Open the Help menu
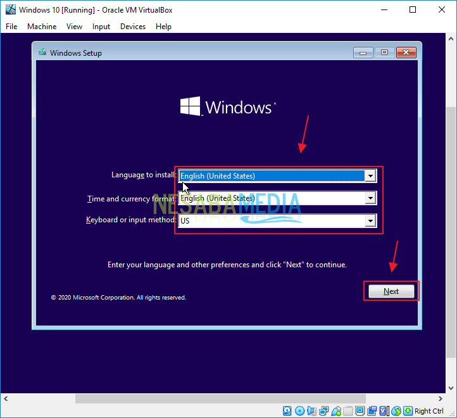This screenshot has width=457, height=418. [x=163, y=27]
